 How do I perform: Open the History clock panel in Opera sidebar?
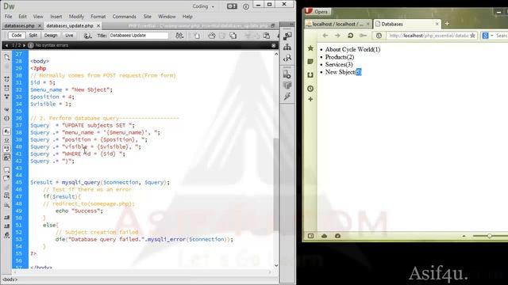(310, 89)
